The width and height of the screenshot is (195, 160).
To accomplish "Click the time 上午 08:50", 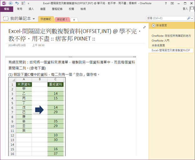I will point(38,45).
